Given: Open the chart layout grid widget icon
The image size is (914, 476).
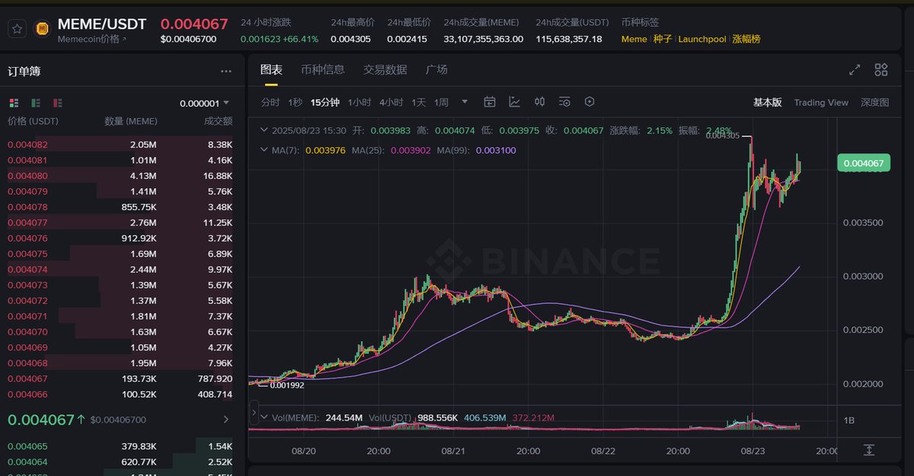Looking at the screenshot, I should (x=881, y=70).
